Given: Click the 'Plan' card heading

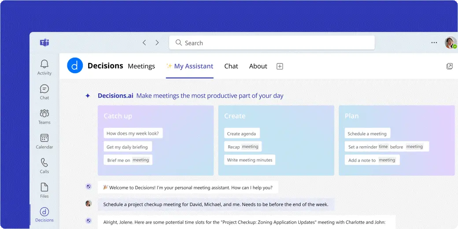Looking at the screenshot, I should coord(352,116).
